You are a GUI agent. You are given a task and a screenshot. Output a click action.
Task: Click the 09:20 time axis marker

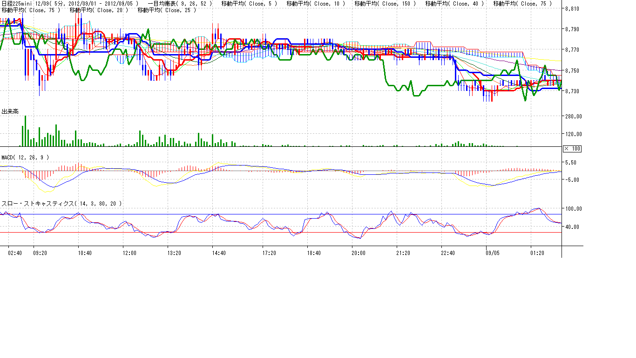(40, 253)
